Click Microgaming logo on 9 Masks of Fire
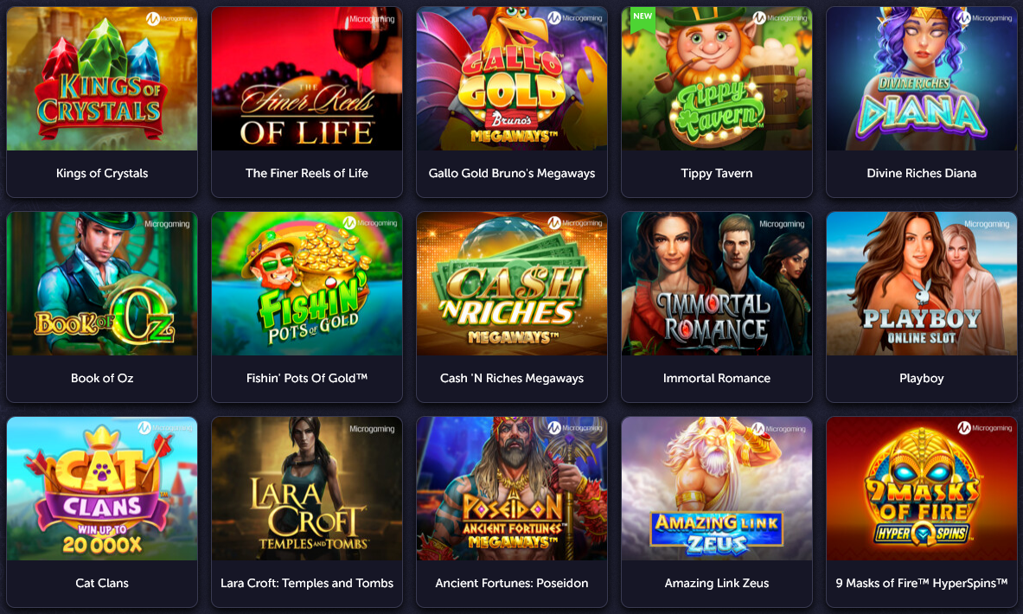 (x=984, y=428)
